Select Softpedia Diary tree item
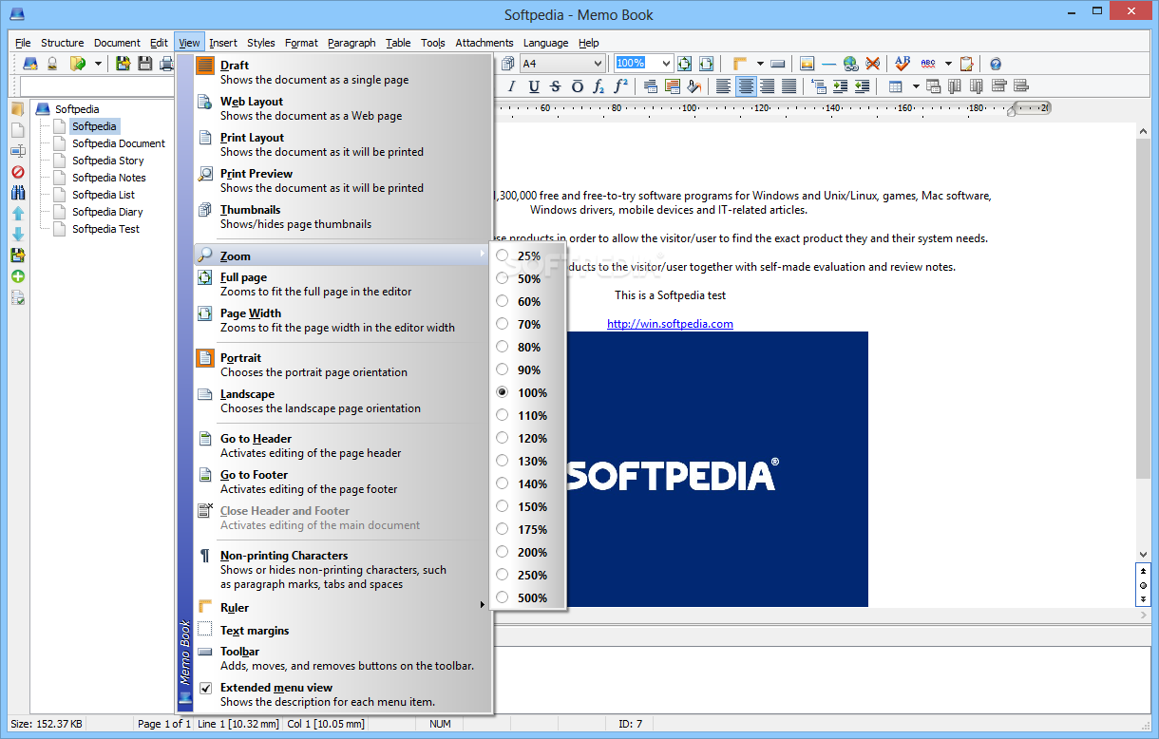This screenshot has height=739, width=1159. pos(107,212)
